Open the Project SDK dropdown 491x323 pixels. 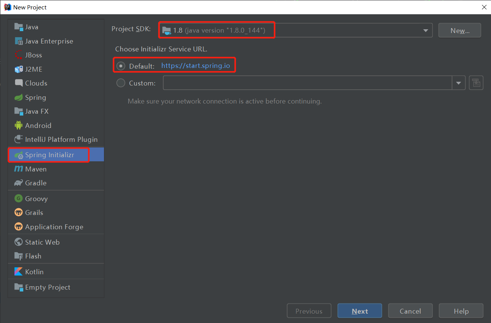pyautogui.click(x=425, y=30)
